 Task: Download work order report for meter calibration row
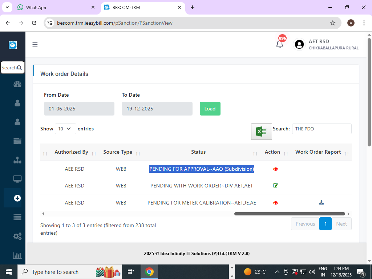tap(321, 202)
